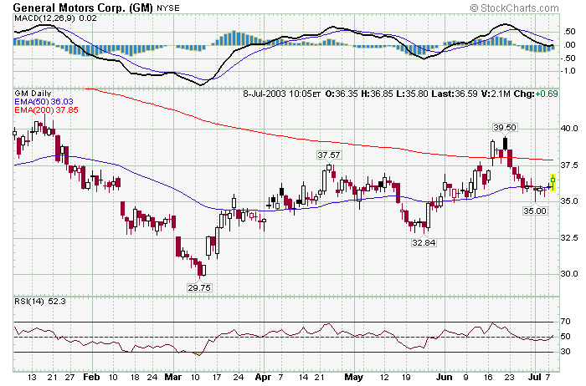Click the 37.57 high price label
The image size is (586, 386).
pos(329,155)
